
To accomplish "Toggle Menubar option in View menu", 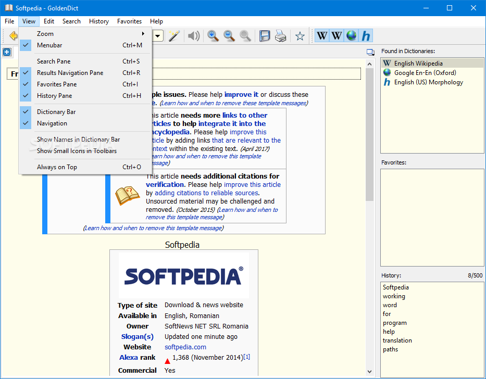I will coord(85,45).
